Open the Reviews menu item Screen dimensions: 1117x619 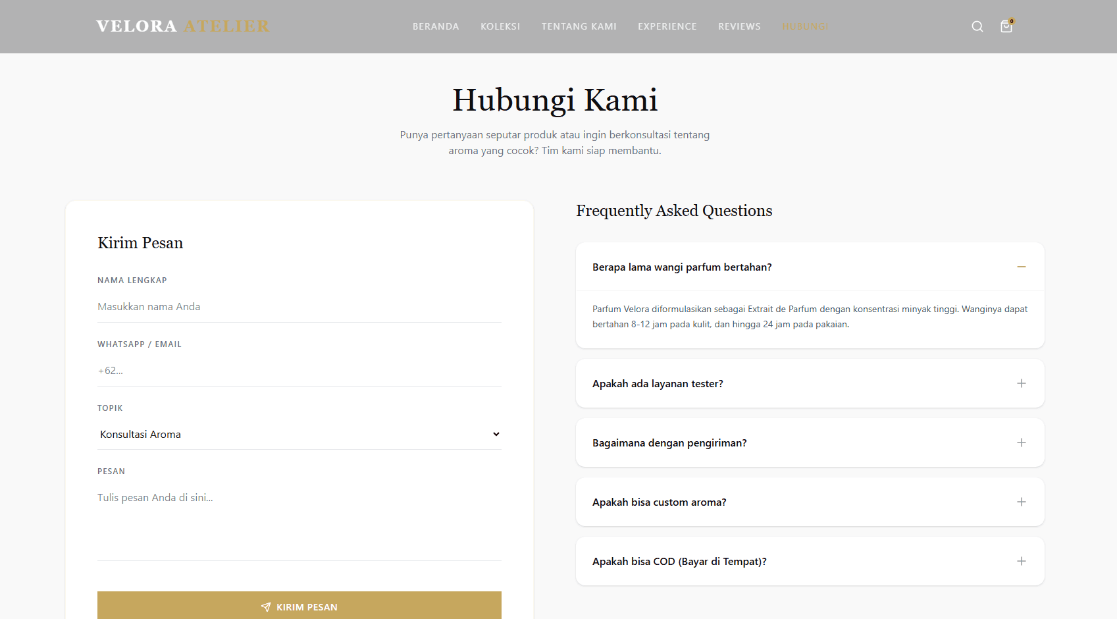pyautogui.click(x=739, y=26)
